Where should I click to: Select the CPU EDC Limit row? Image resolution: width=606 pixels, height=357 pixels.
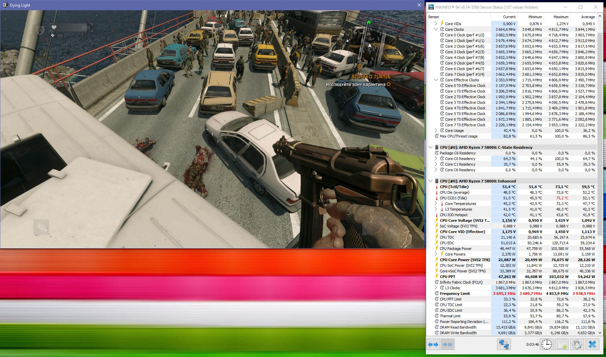click(x=512, y=310)
